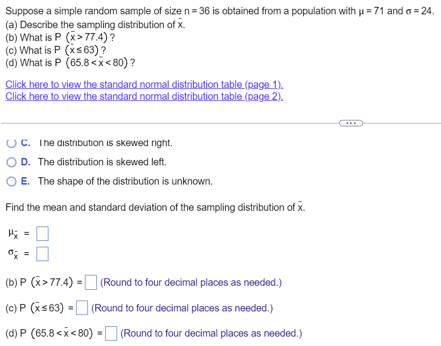
Task: Click the μx answer input box
Action: 42,233
